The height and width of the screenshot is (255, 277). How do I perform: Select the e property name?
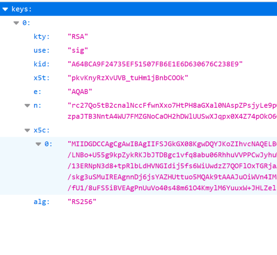pyautogui.click(x=37, y=92)
